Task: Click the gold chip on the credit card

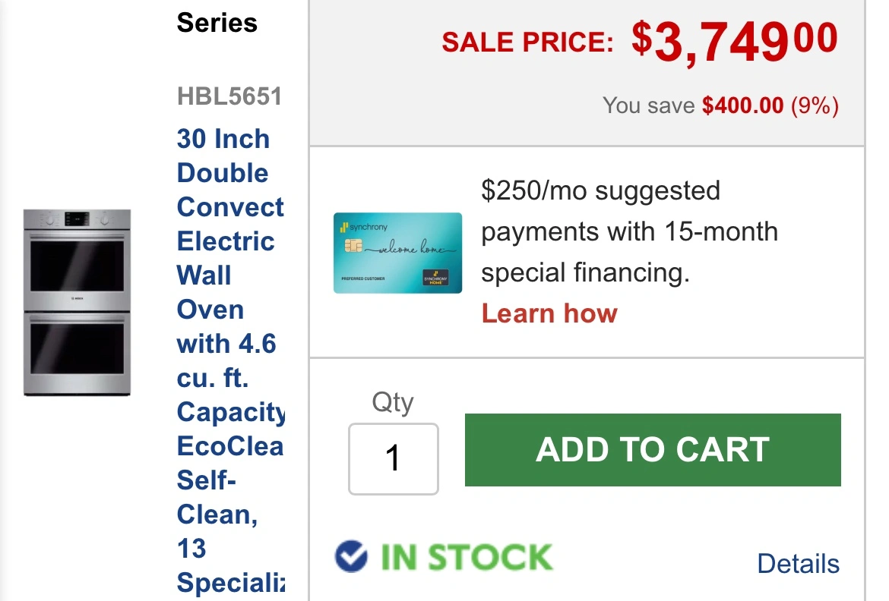Action: (x=353, y=247)
